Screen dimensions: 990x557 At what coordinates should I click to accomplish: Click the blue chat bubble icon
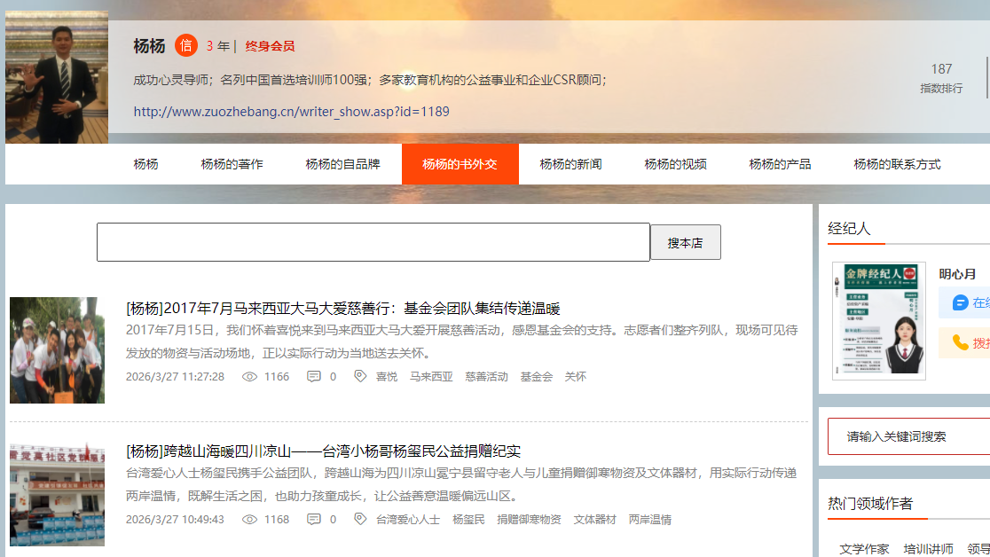[x=960, y=302]
